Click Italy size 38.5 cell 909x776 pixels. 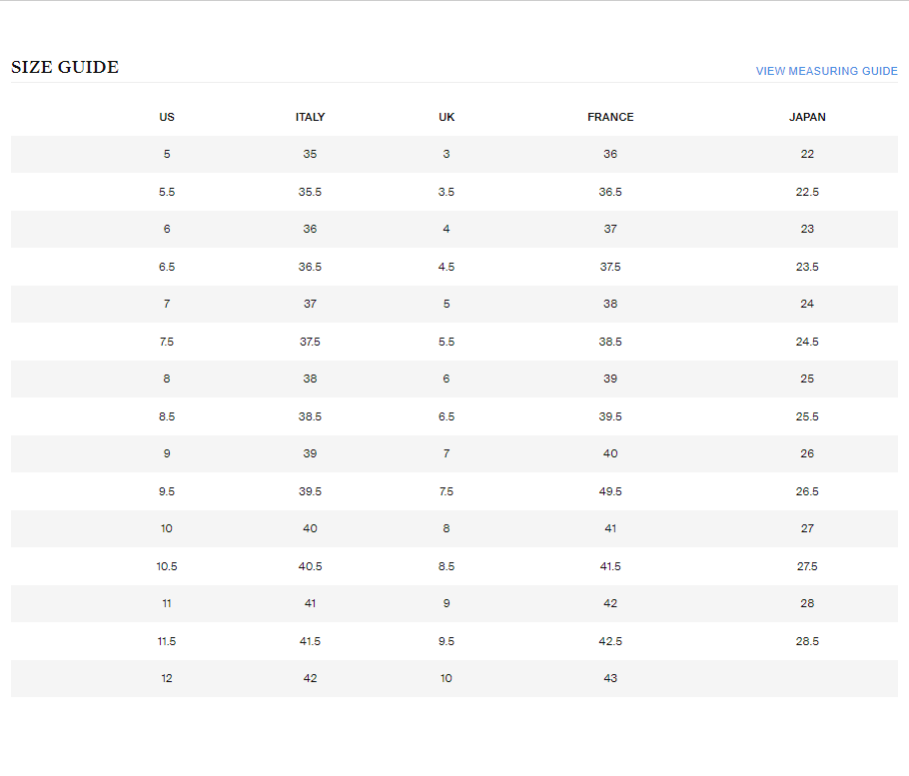[310, 416]
